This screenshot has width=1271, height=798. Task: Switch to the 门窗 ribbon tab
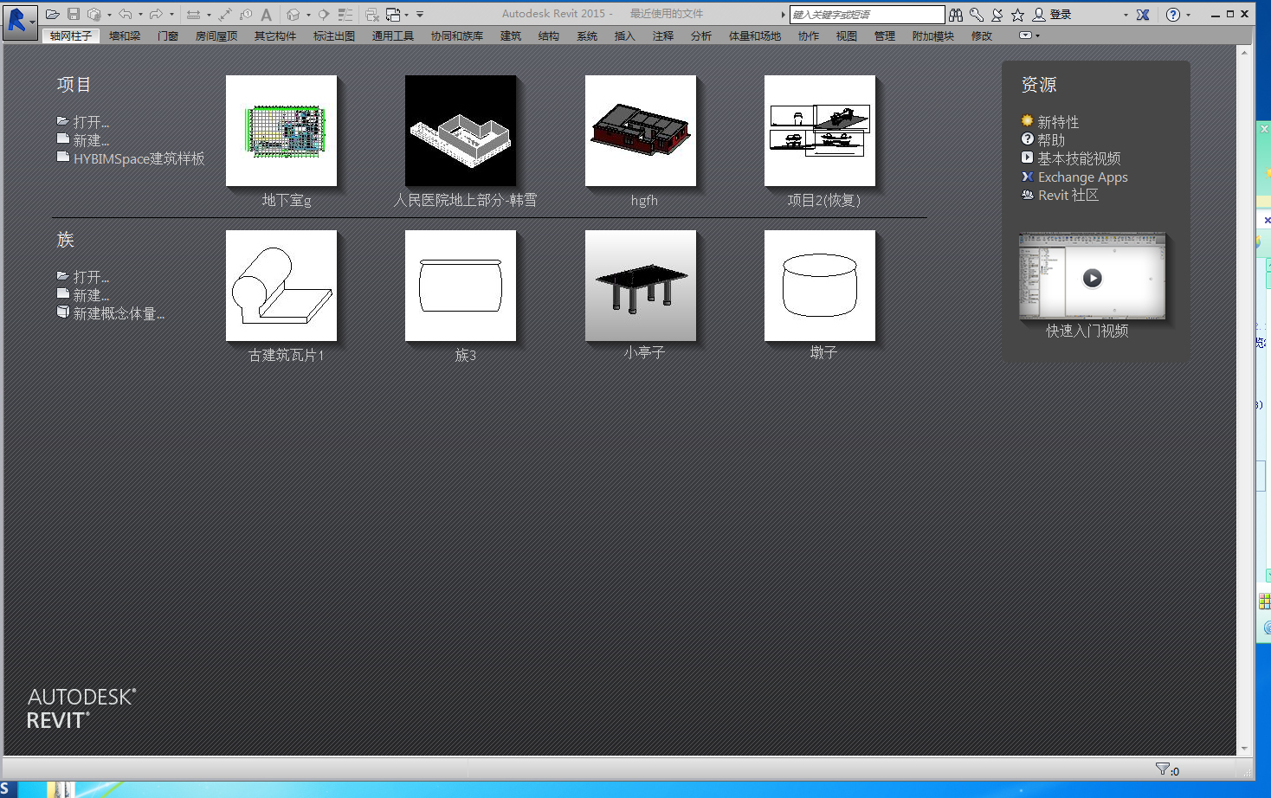[168, 35]
